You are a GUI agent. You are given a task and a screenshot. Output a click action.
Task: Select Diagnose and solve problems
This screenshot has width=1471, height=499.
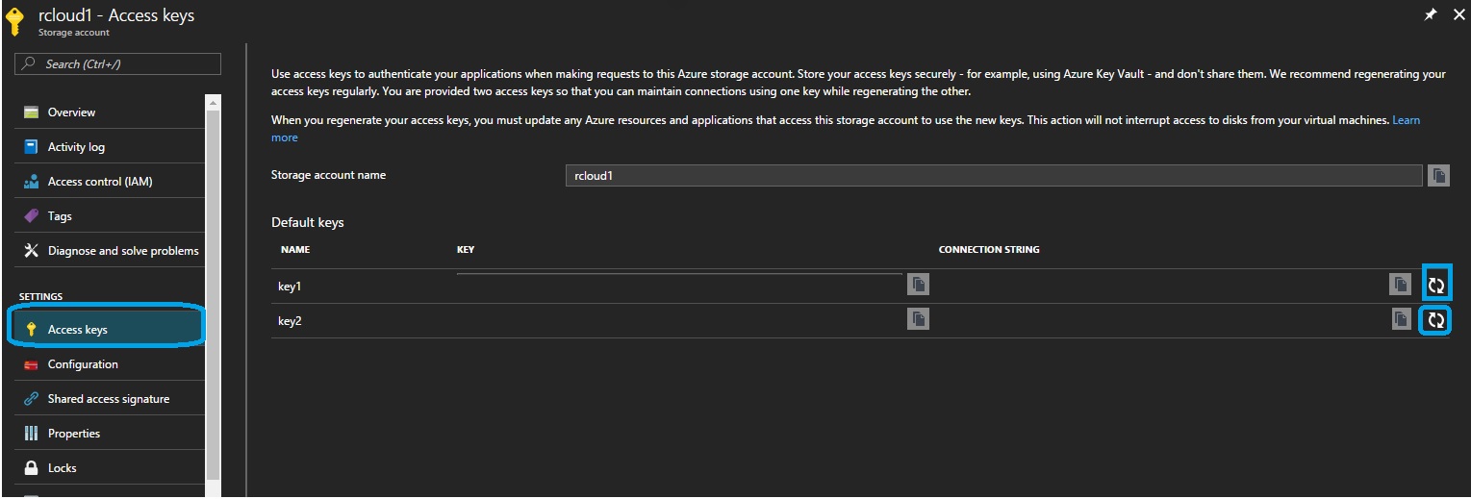coord(122,251)
